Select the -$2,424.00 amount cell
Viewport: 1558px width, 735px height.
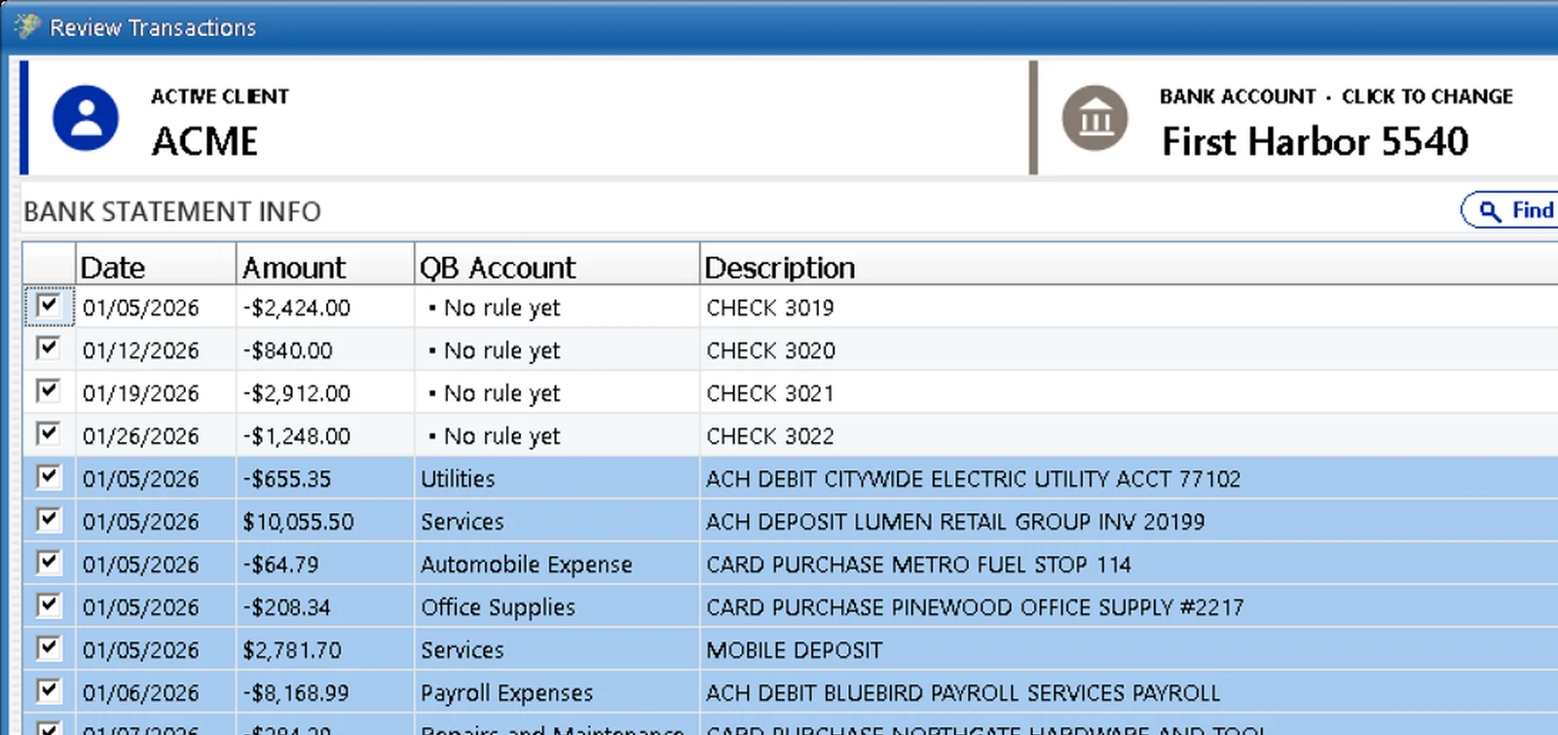coord(325,308)
